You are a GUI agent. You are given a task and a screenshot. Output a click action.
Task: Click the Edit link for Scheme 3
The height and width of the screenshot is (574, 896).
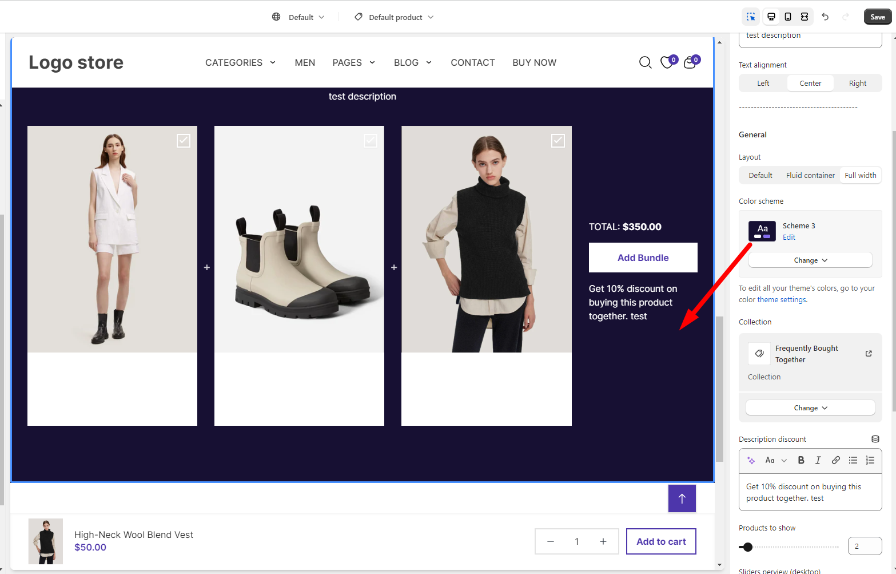coord(789,237)
